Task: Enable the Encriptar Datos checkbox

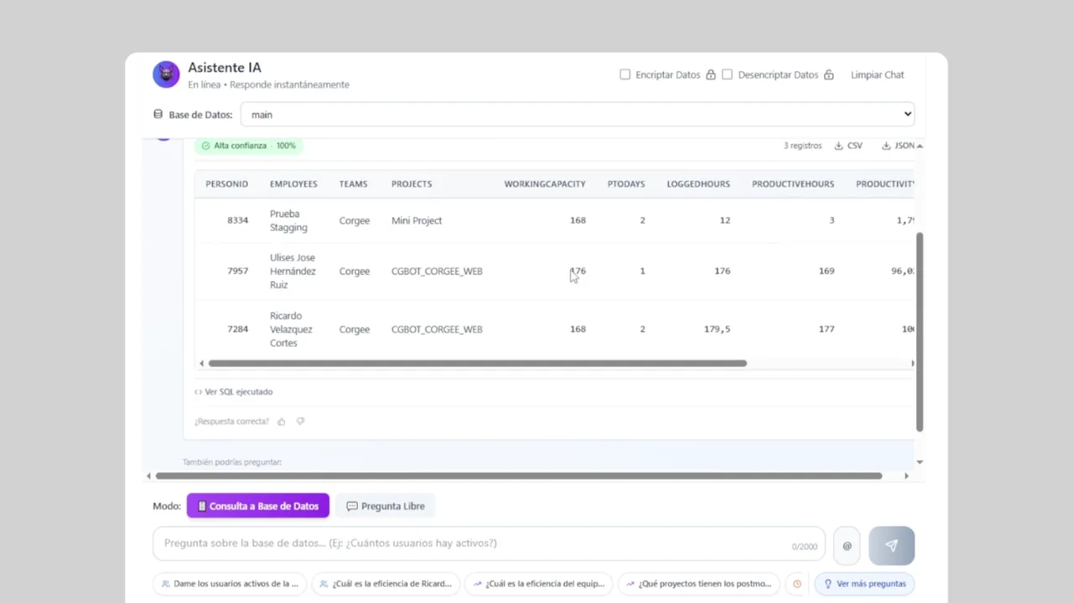Action: coord(625,75)
